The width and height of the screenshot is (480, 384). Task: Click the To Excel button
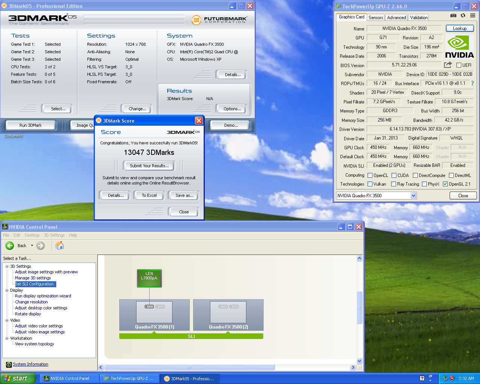[149, 195]
